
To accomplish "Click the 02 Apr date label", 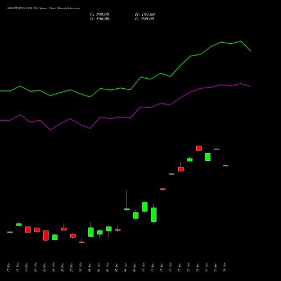I will pyautogui.click(x=98, y=268).
